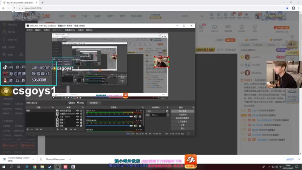Click the 启动虚拟摄像机 virtual camera button
This screenshot has width=302, height=170.
coord(182,118)
